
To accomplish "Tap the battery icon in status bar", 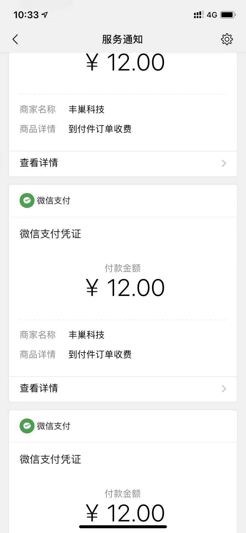I will (x=228, y=15).
